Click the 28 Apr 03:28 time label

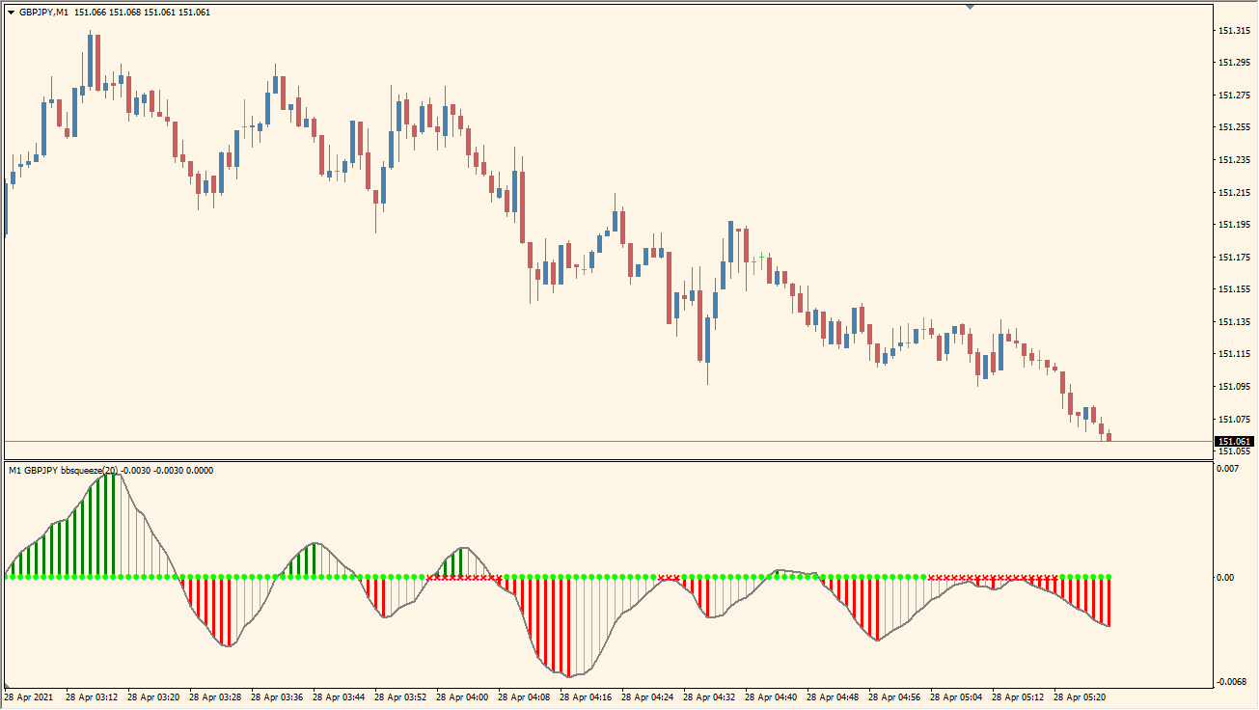217,696
